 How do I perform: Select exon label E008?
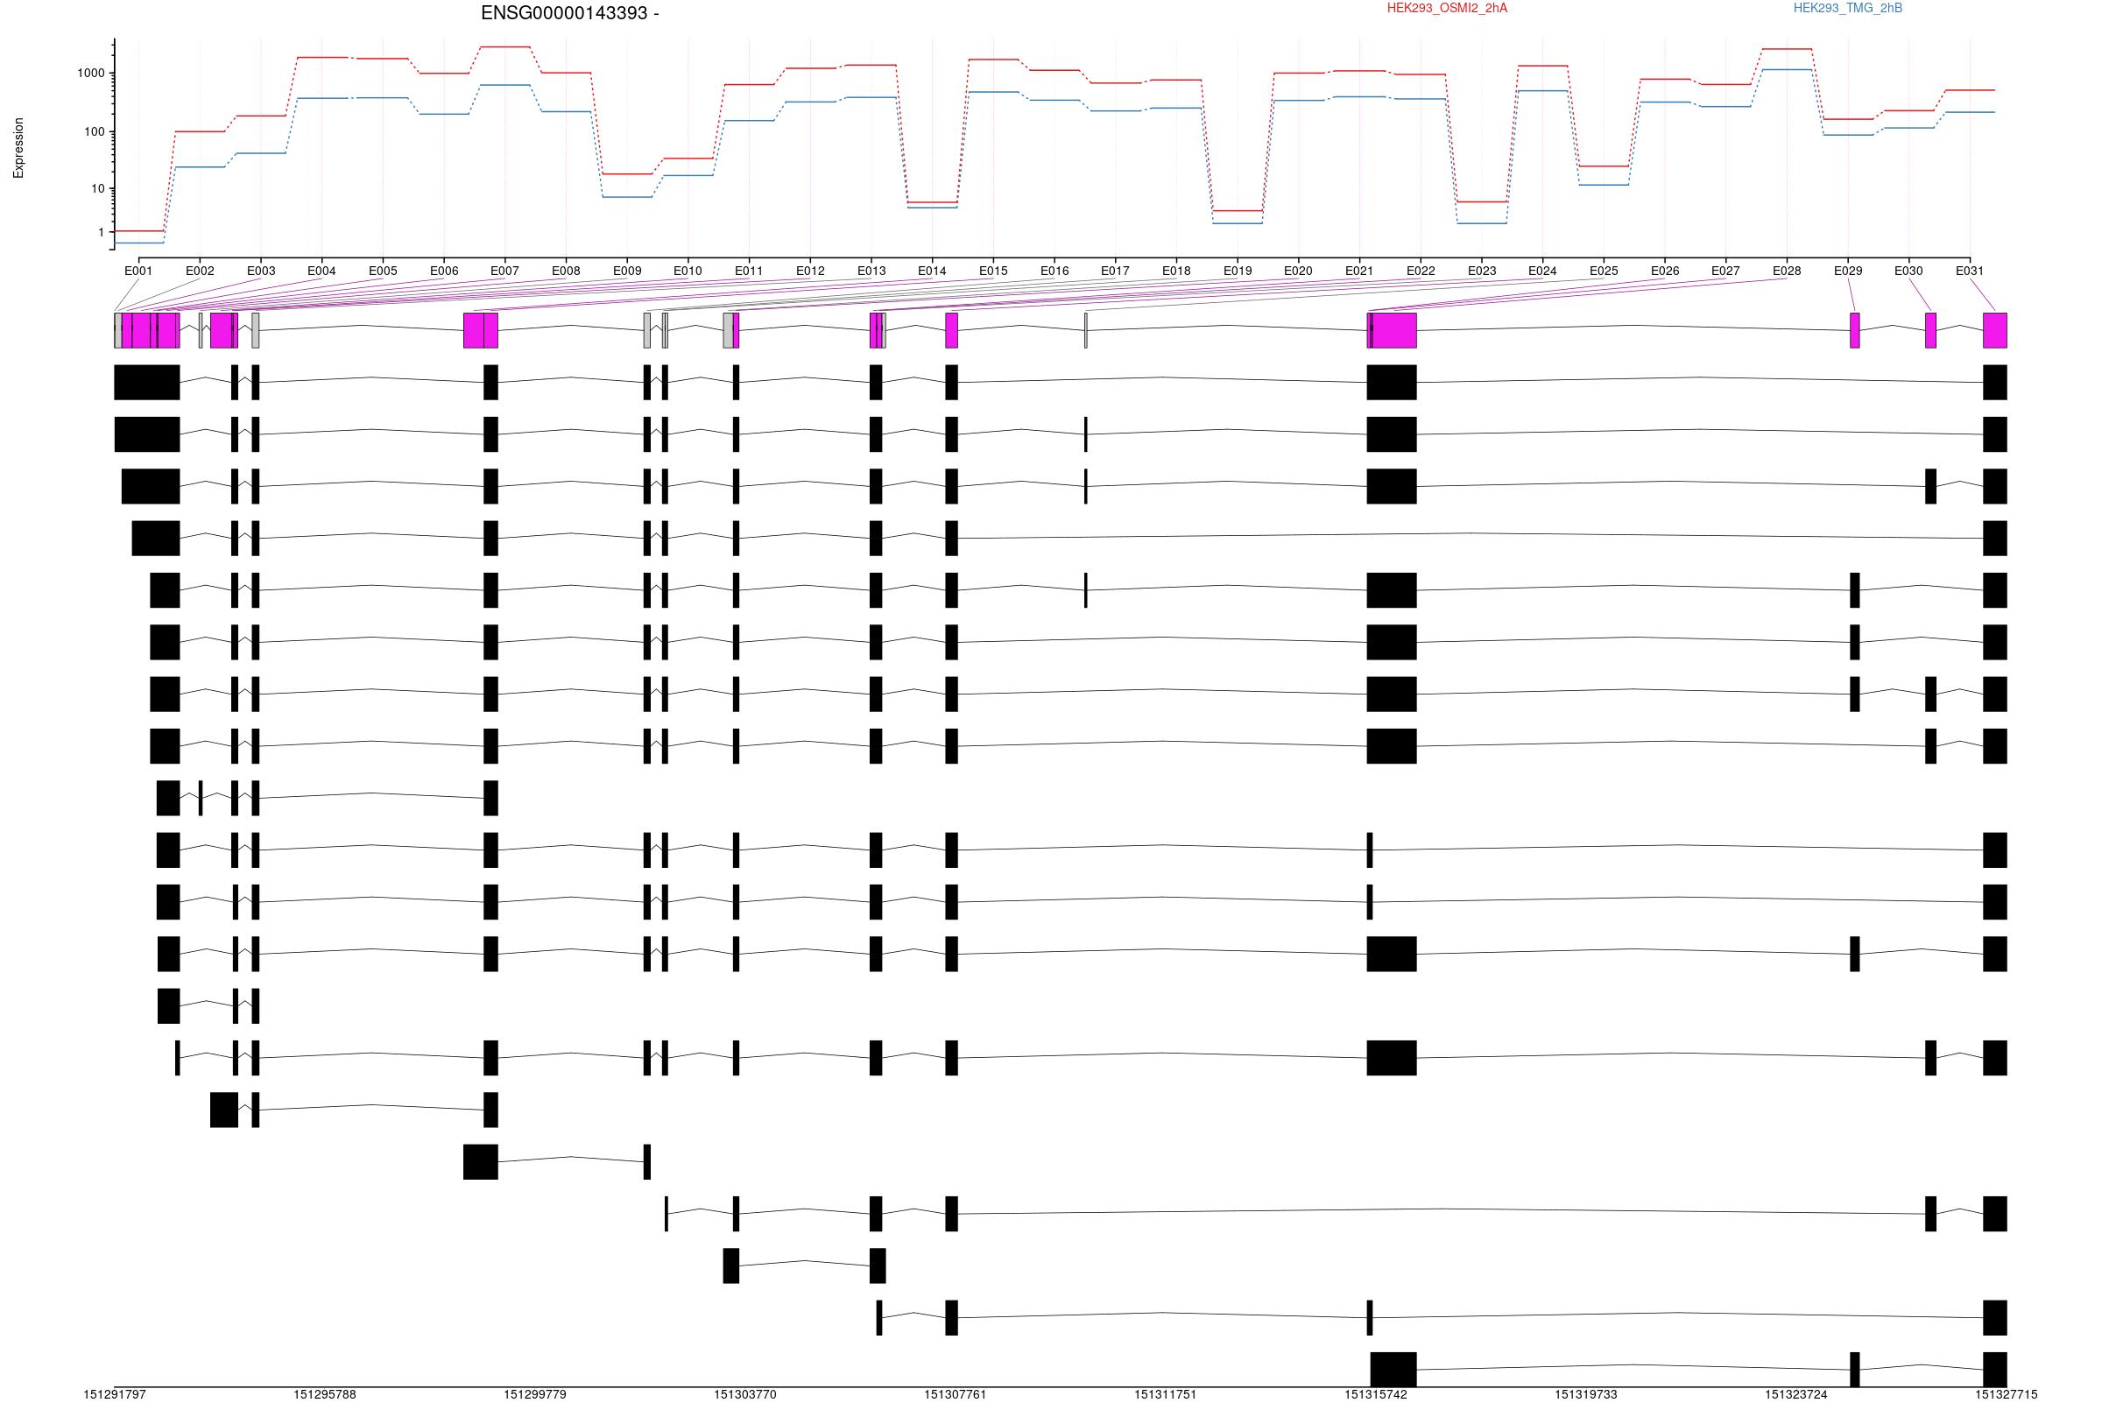pyautogui.click(x=566, y=271)
